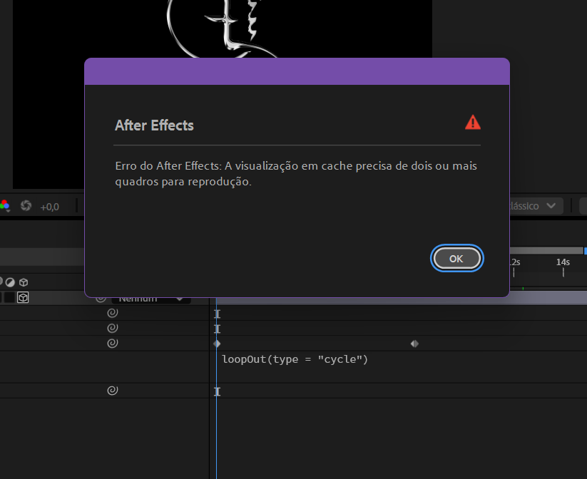Click the pick whip spiral on the first property row
This screenshot has width=587, height=479.
[112, 312]
